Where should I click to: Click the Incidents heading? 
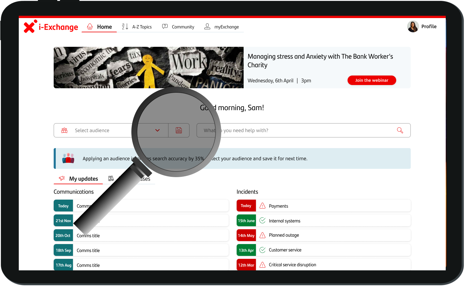(247, 192)
